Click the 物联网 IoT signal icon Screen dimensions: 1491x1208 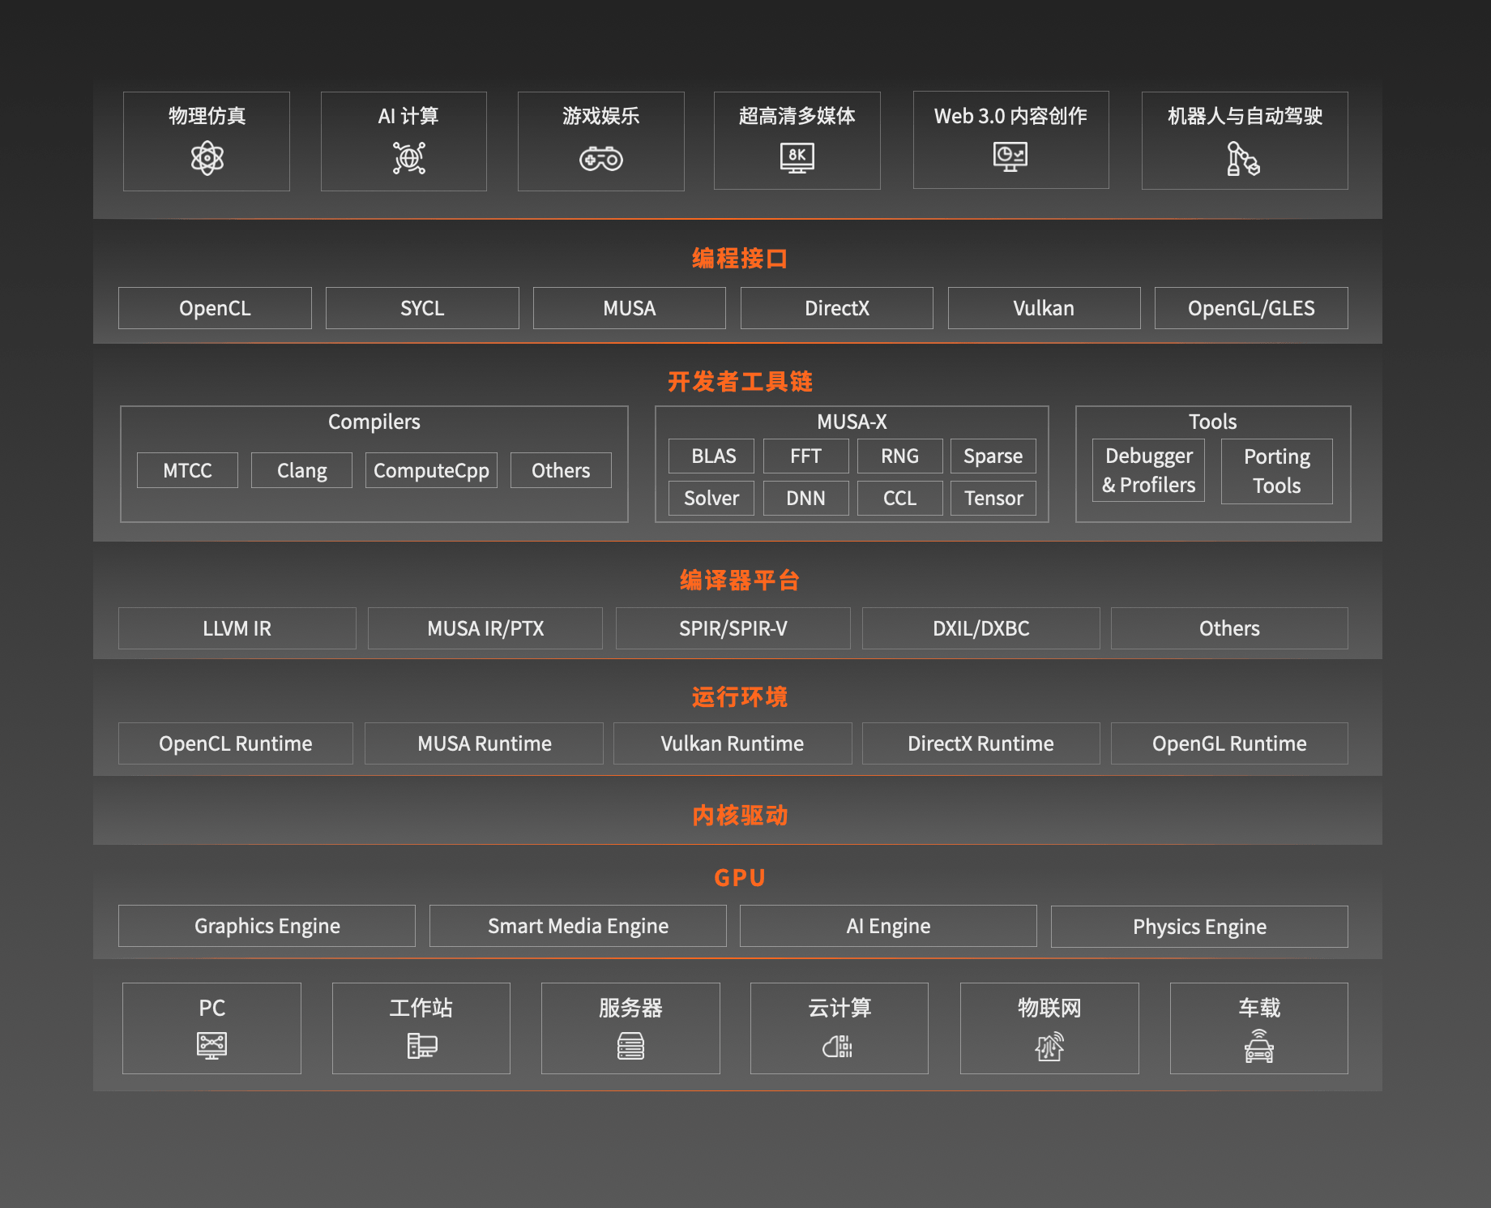(1049, 1047)
